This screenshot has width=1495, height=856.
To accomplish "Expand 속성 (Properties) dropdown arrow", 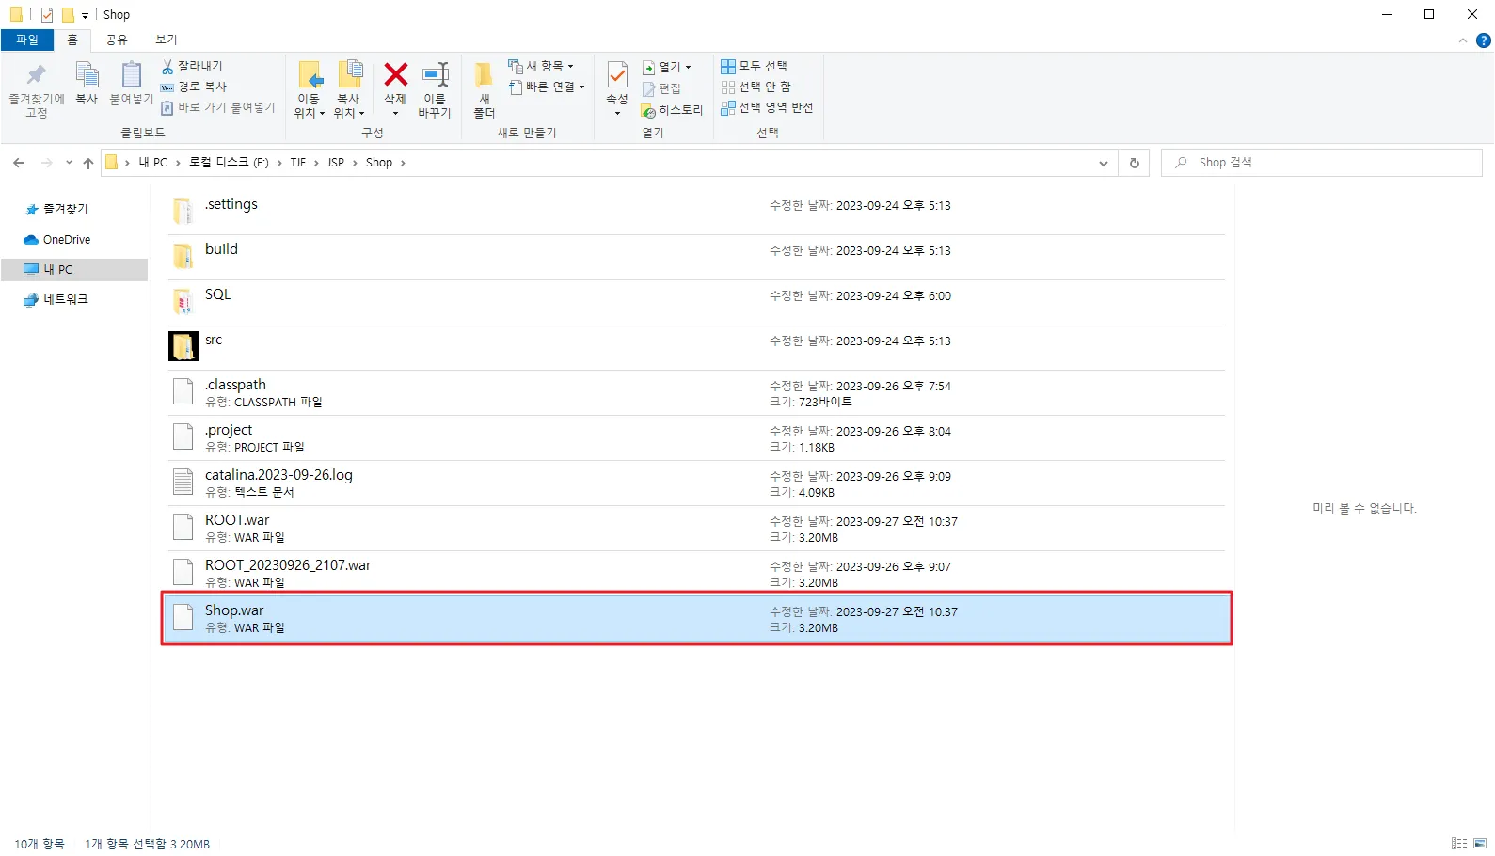I will click(617, 113).
